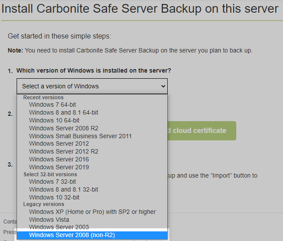This screenshot has height=241, width=283.
Task: Select Windows Server 2012 option
Action: (x=59, y=143)
